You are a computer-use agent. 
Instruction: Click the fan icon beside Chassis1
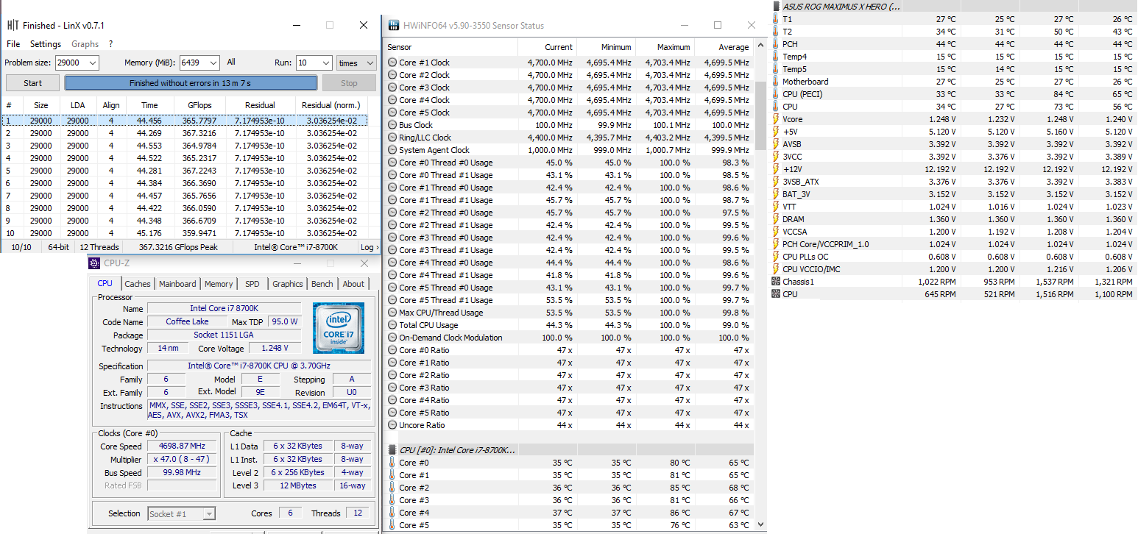(x=775, y=282)
